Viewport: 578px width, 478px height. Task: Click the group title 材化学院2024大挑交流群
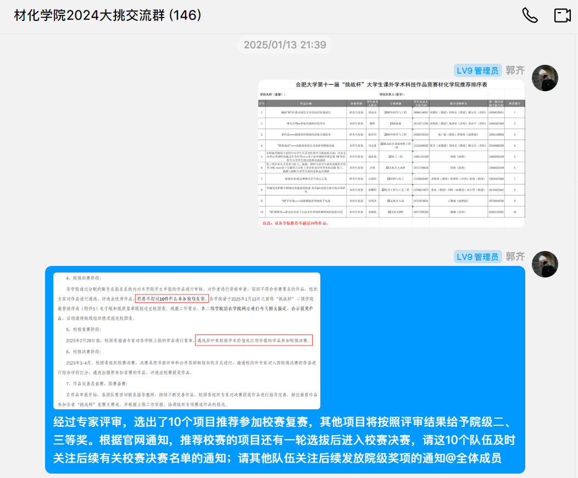click(89, 15)
